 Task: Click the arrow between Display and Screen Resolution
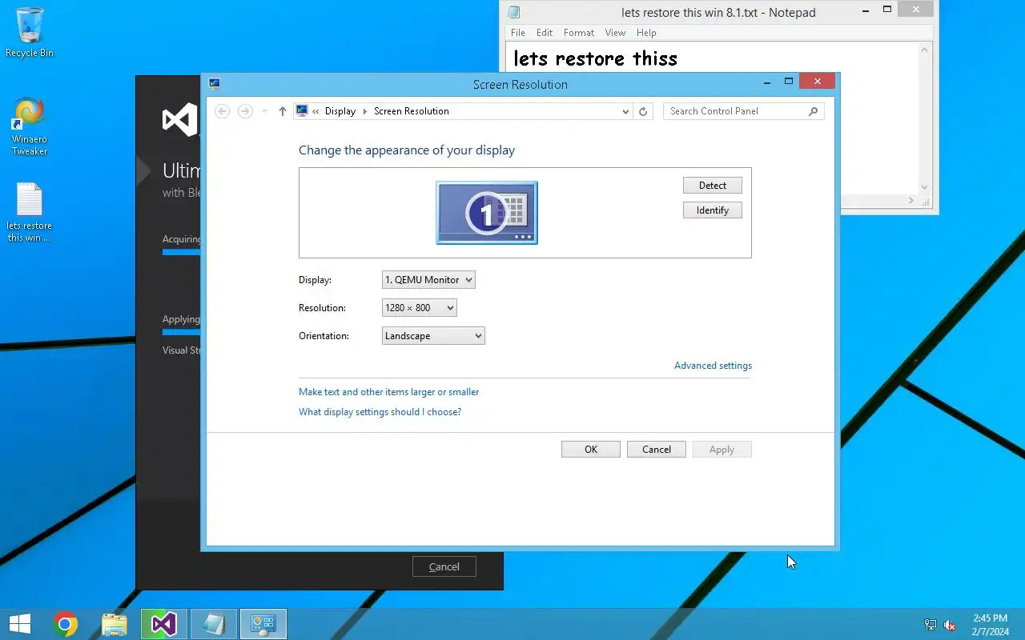click(x=365, y=111)
